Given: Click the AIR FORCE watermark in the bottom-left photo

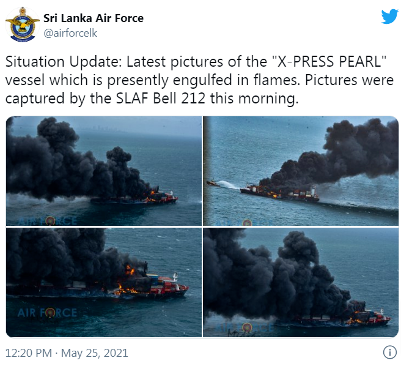Looking at the screenshot, I should tap(47, 313).
